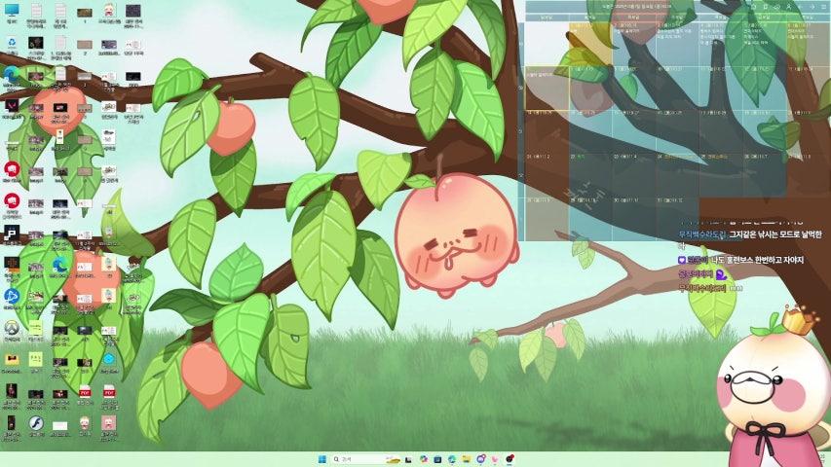
Task: Select the blue hexagon desktop shortcut
Action: point(109,362)
